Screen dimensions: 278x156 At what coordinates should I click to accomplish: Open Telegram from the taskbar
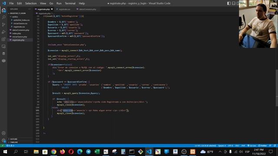tap(88, 152)
